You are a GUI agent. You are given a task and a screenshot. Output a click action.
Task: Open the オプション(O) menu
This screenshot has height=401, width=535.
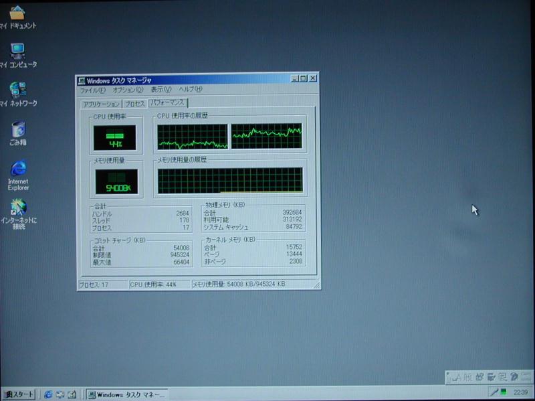128,90
